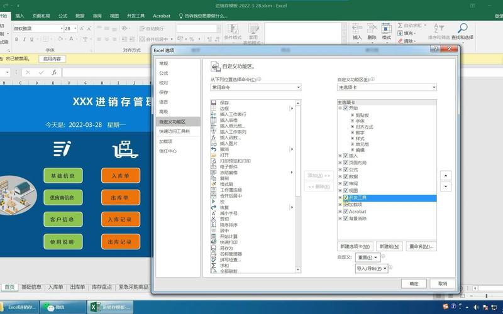Click the 取消 cancel button
This screenshot has height=314, width=503.
point(443,284)
